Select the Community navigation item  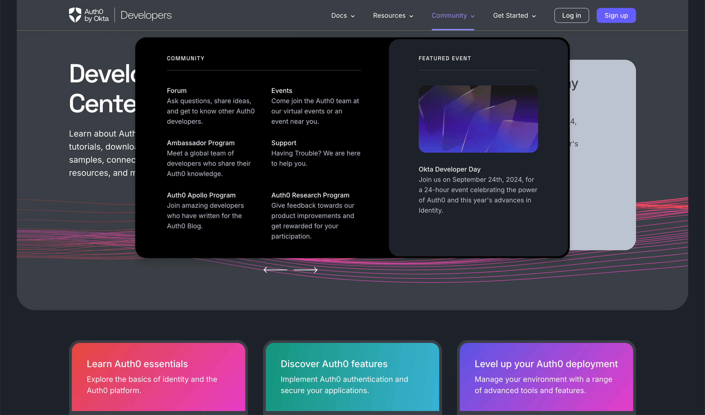(x=453, y=15)
